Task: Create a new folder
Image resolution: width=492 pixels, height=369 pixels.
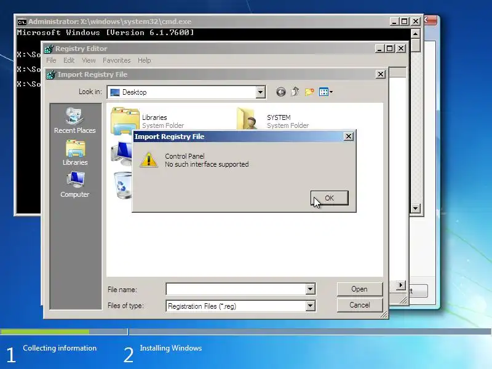Action: coord(309,92)
